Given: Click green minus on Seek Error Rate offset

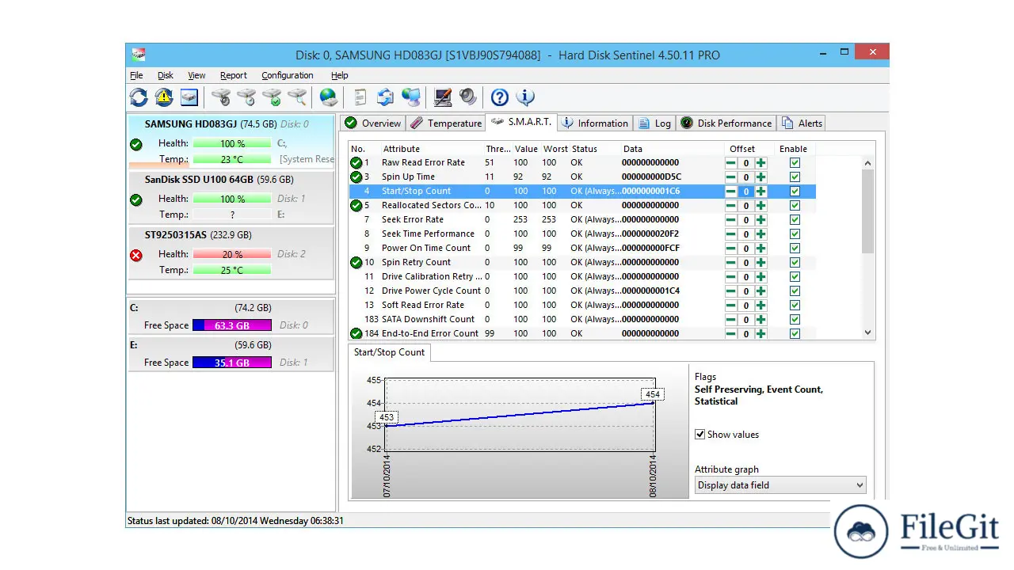Looking at the screenshot, I should (731, 220).
